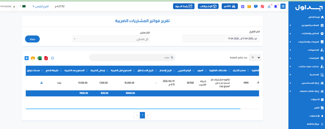Viewport: 325px width, 129px height.
Task: Click the 11,500.00 total after tax cell
Action: [83, 83]
